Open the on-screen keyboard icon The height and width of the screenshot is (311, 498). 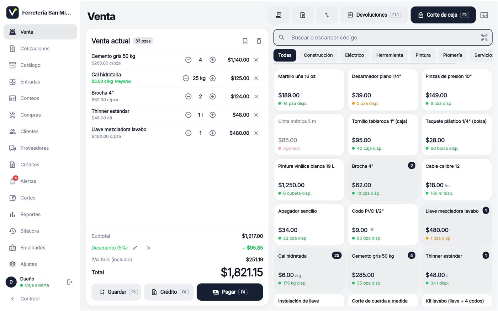[x=484, y=15]
